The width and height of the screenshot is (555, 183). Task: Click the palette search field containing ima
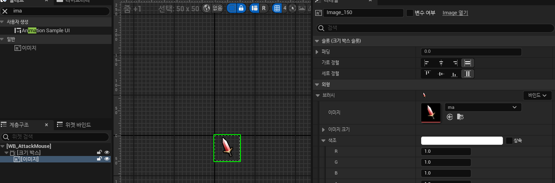(55, 11)
